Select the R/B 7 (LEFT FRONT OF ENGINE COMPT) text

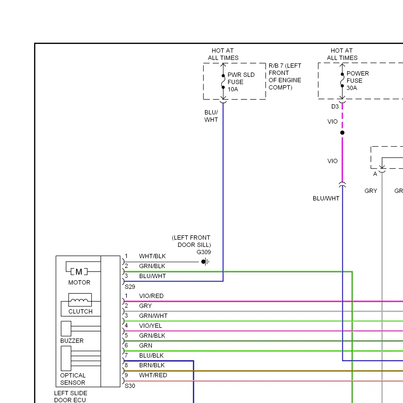(285, 77)
